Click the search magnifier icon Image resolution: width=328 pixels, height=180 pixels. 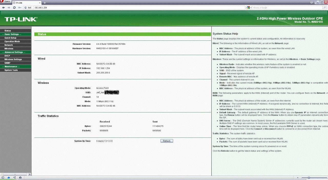tap(325, 8)
